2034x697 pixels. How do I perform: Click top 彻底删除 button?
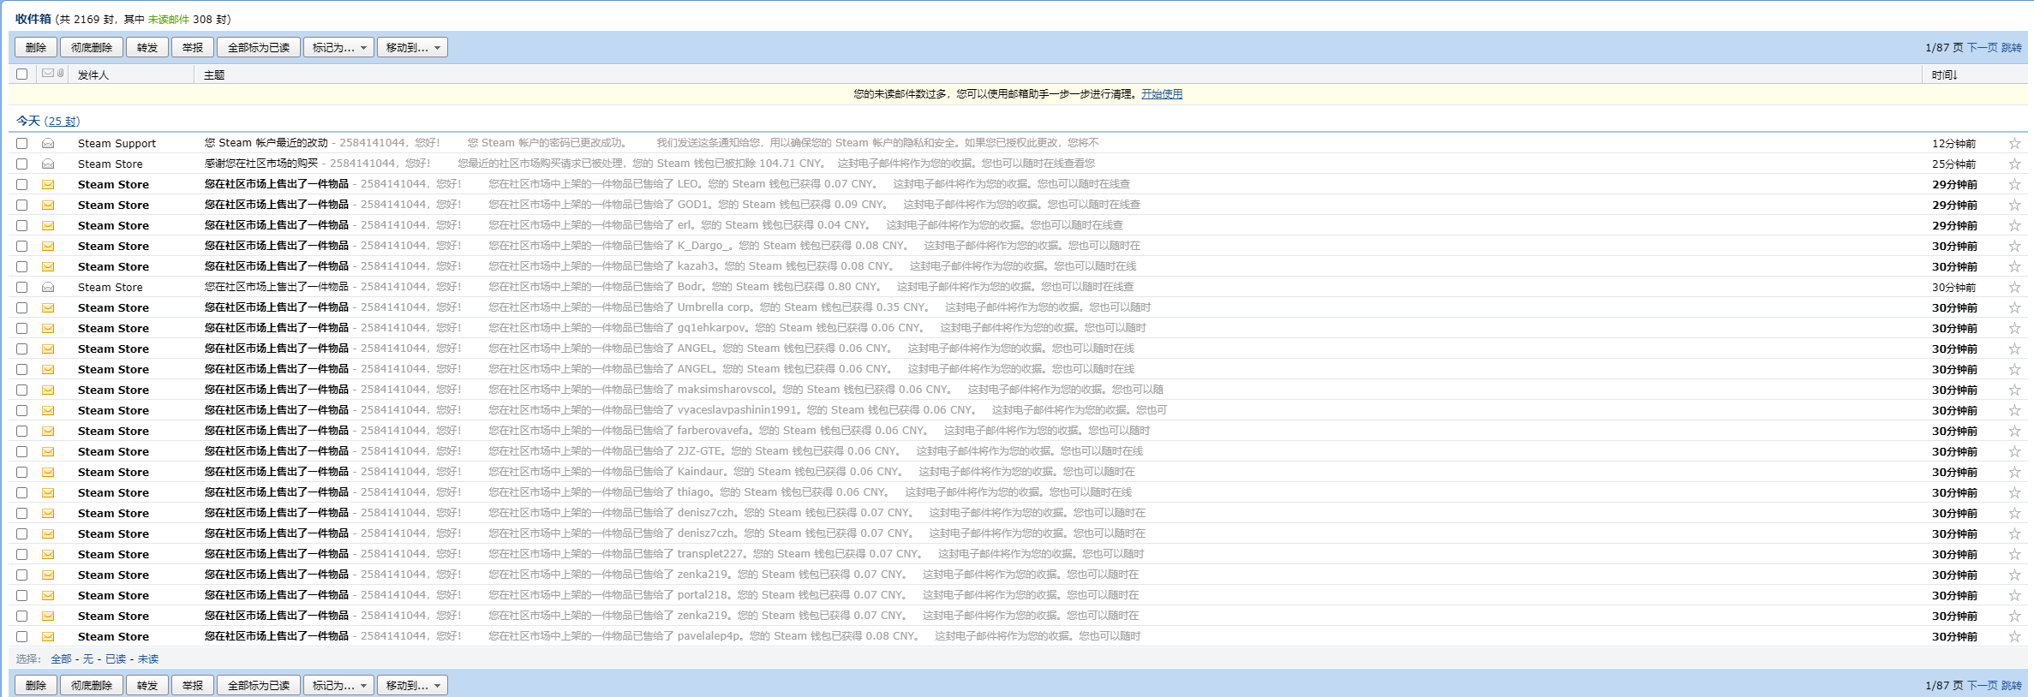click(x=92, y=48)
